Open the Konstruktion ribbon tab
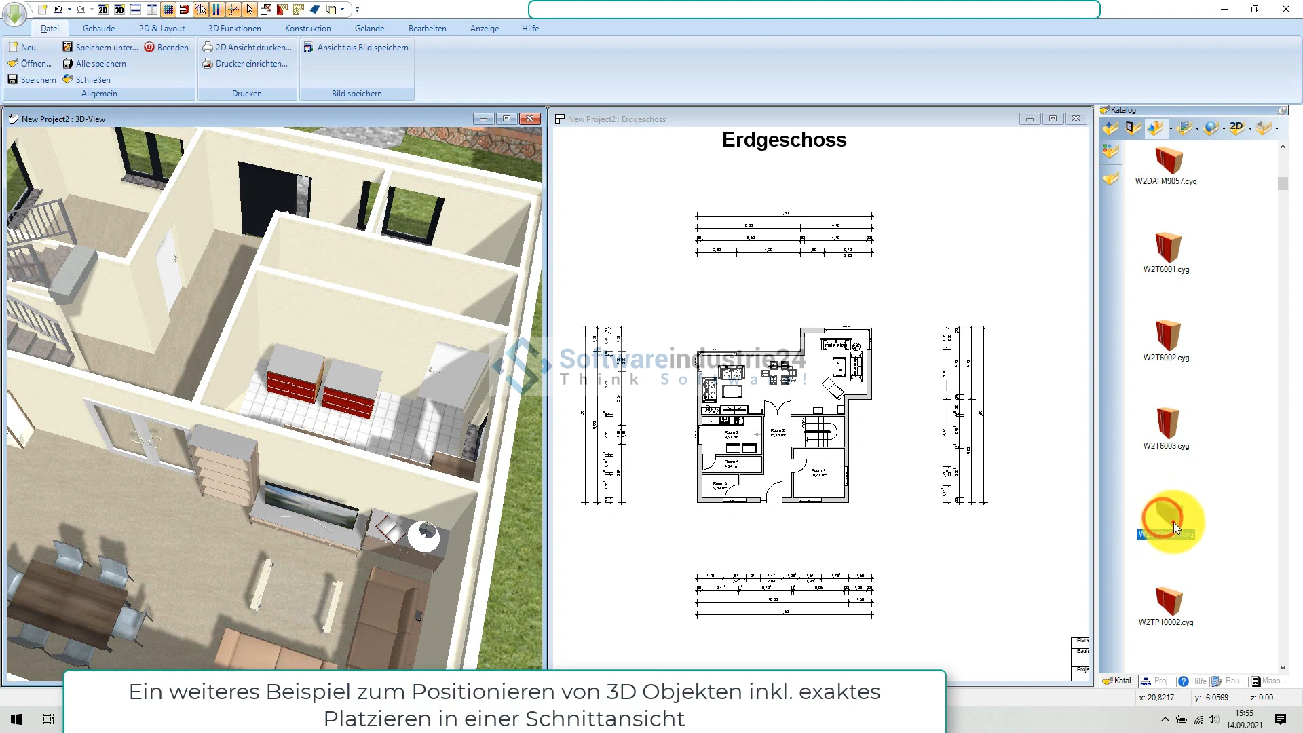The height and width of the screenshot is (733, 1303). (x=307, y=29)
